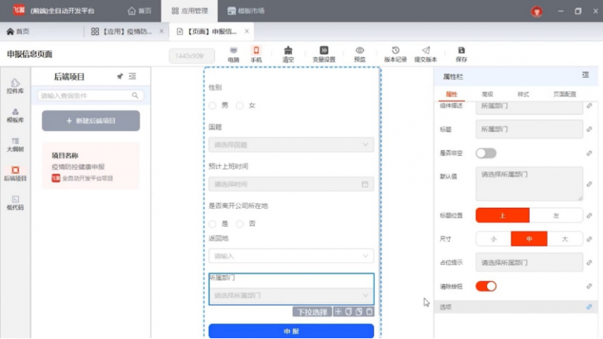Viewport: 603px width, 339px height.
Task: Save the page with 保存 icon
Action: point(461,53)
